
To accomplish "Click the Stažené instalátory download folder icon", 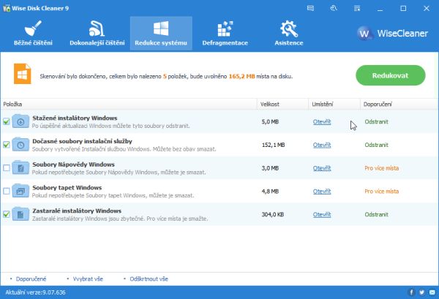I will tap(20, 121).
